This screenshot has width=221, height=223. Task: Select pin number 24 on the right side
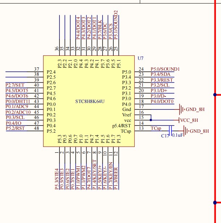click(x=141, y=69)
